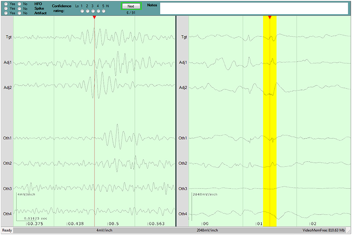Click the 4mV/inch scale label inside left plot
The image size is (352, 235).
26,194
